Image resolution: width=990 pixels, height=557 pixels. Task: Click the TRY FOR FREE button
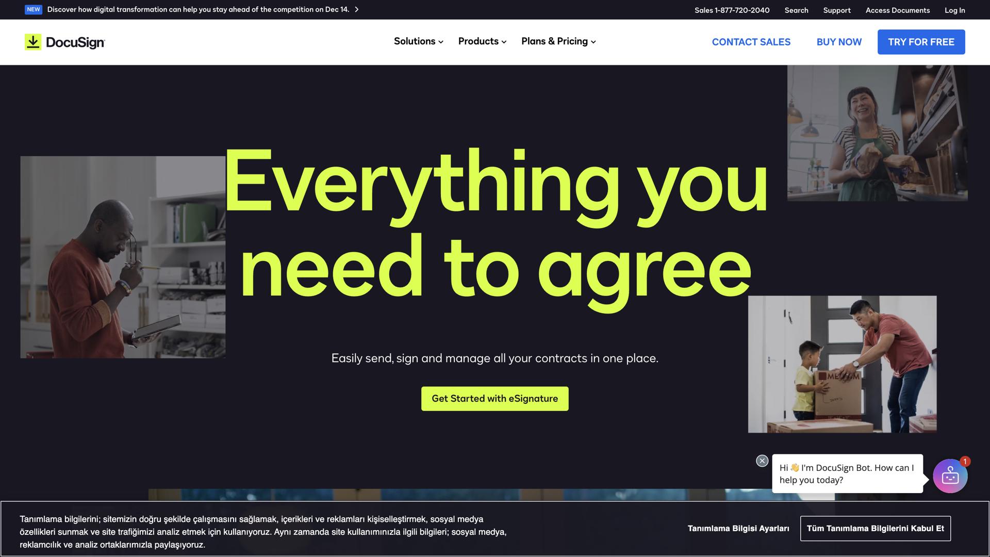tap(921, 42)
